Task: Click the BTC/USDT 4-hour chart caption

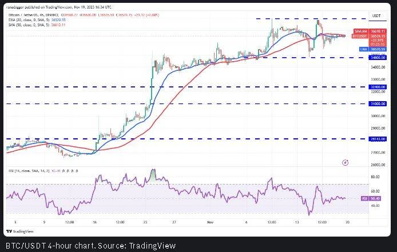Action: coord(90,246)
